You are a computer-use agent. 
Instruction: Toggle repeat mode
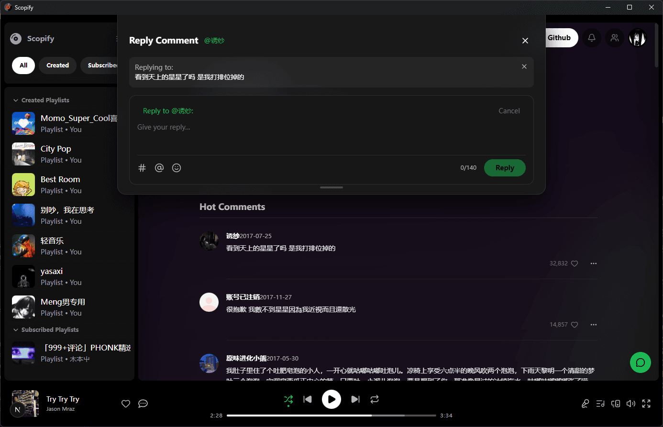coord(375,399)
